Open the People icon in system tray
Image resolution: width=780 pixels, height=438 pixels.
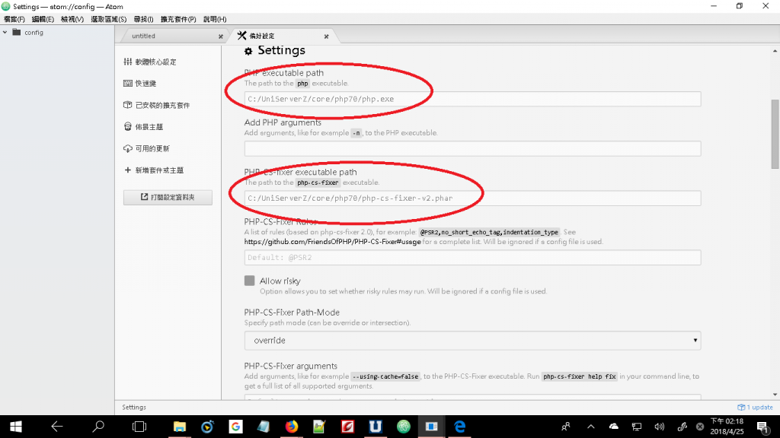[x=566, y=427]
